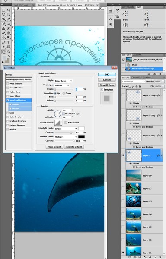This screenshot has height=259, width=166.
Task: Select the Custom Shape tool
Action: coord(9,47)
